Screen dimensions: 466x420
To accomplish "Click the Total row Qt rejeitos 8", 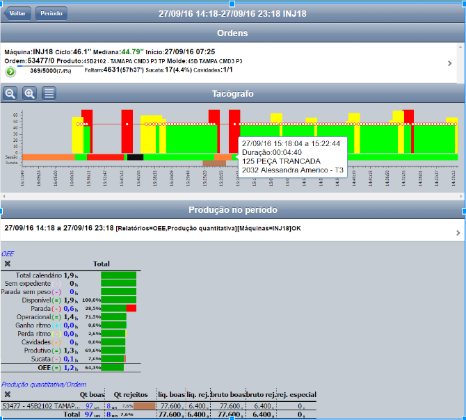I will click(109, 414).
